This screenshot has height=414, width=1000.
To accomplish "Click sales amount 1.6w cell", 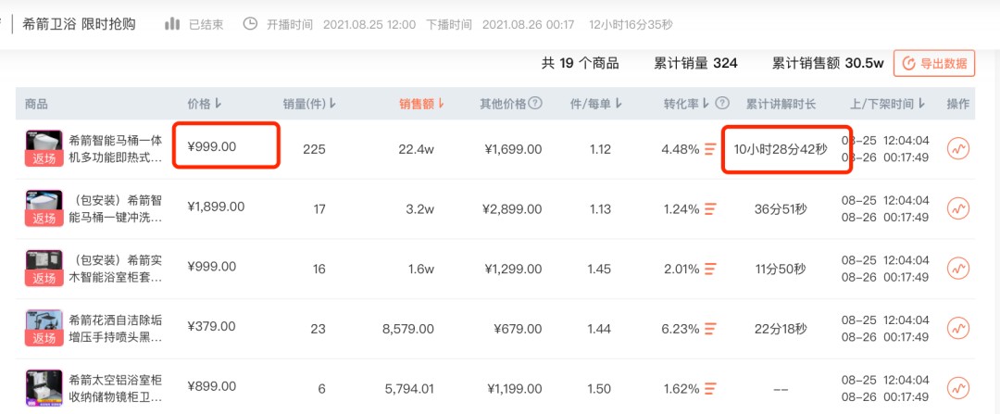I will (421, 270).
